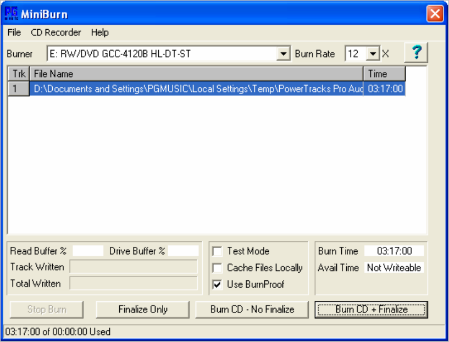Click the File Name column header
449x342 pixels.
click(196, 74)
